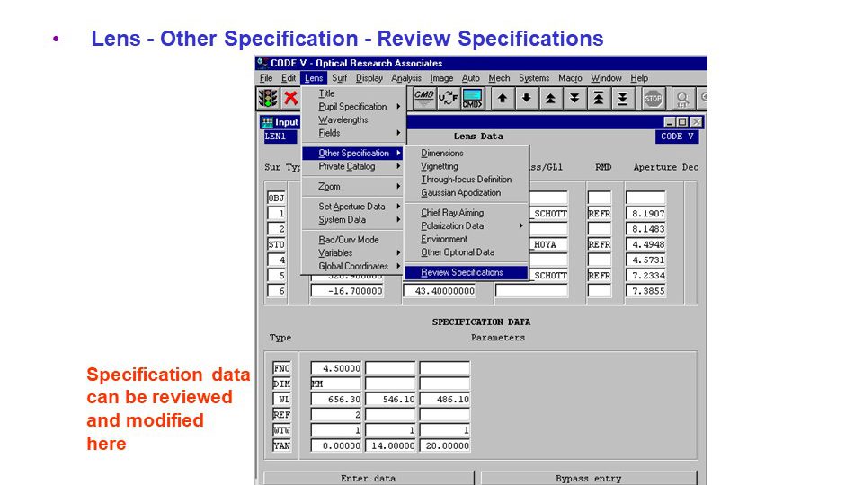Image resolution: width=863 pixels, height=485 pixels.
Task: Expand the Fields submenu
Action: pos(352,133)
